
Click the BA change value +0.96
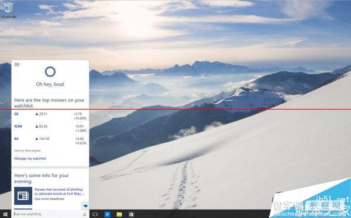80,139
